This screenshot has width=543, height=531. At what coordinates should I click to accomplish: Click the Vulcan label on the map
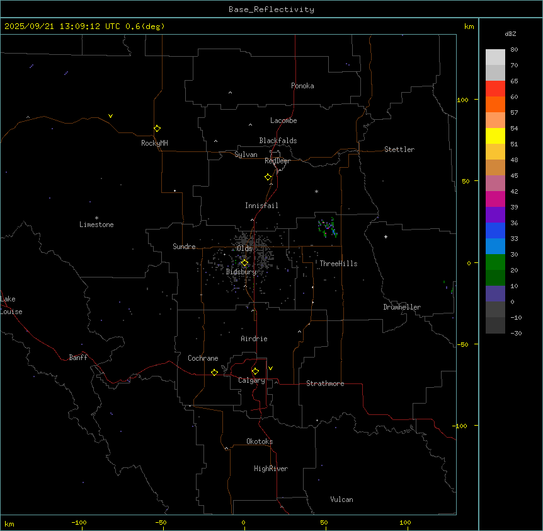[x=341, y=499]
